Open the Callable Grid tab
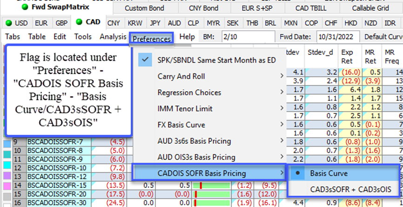Viewport: 403px width, 207px height. pos(370,8)
